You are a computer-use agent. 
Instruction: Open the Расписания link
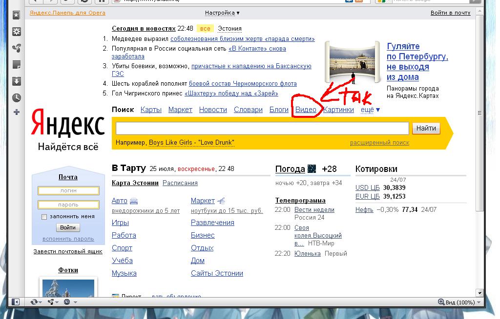(180, 183)
